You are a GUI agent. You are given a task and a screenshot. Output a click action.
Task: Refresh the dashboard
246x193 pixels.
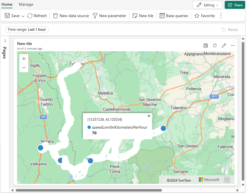click(37, 16)
